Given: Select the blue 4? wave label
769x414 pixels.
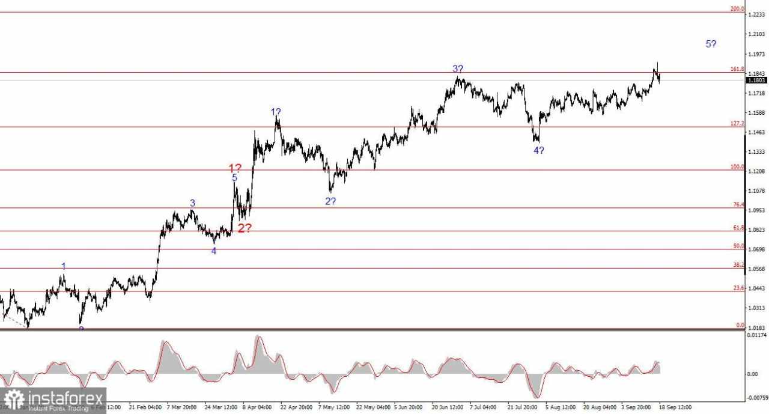Looking at the screenshot, I should coord(539,150).
